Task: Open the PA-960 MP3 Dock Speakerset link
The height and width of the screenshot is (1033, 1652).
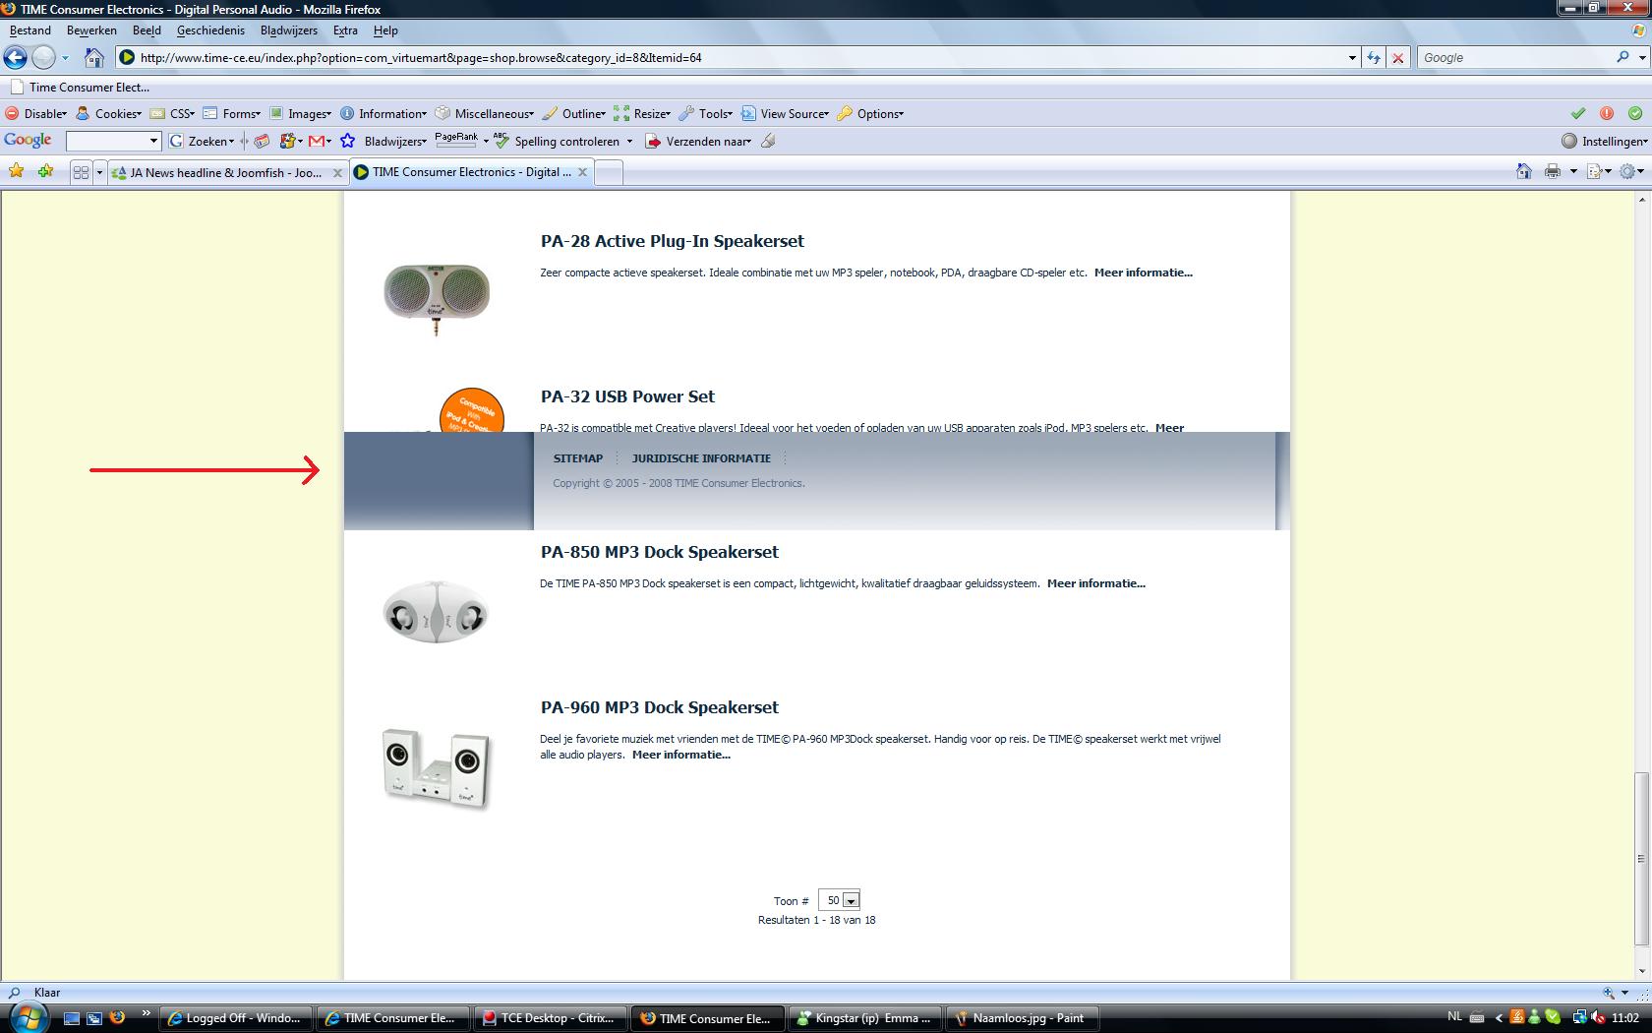Action: (x=659, y=707)
